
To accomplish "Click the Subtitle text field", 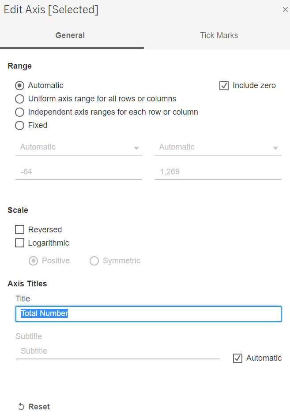I will pos(117,351).
